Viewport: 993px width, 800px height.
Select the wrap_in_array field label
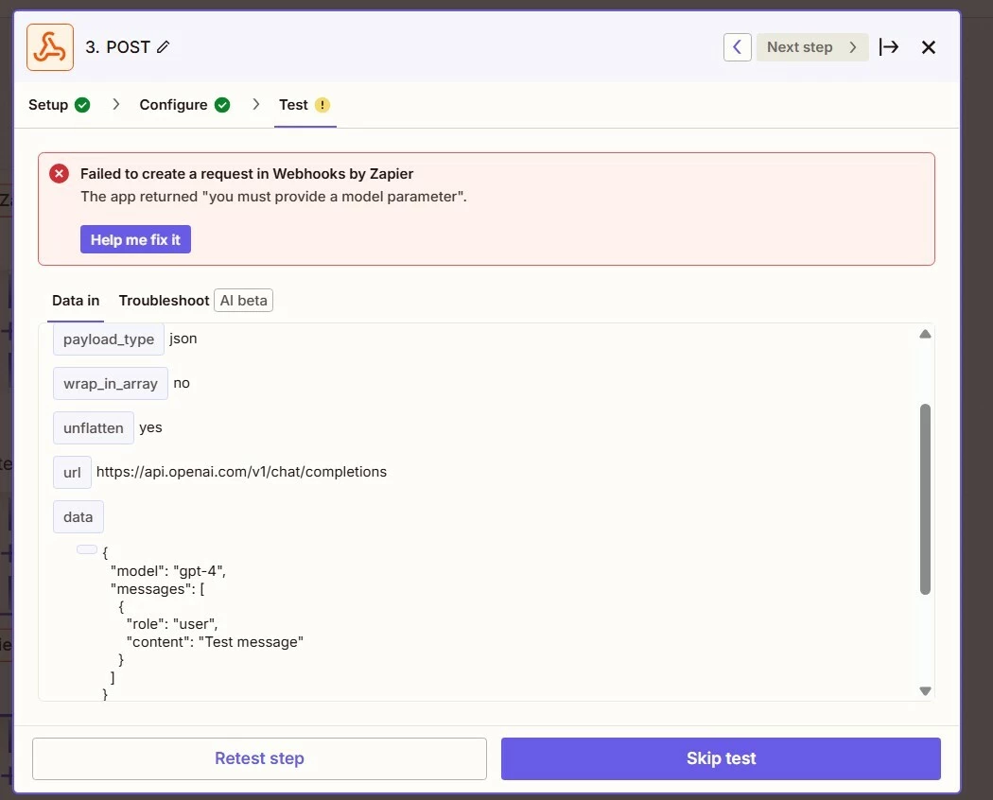click(x=111, y=383)
